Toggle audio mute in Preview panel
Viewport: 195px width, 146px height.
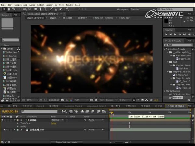(x=190, y=34)
